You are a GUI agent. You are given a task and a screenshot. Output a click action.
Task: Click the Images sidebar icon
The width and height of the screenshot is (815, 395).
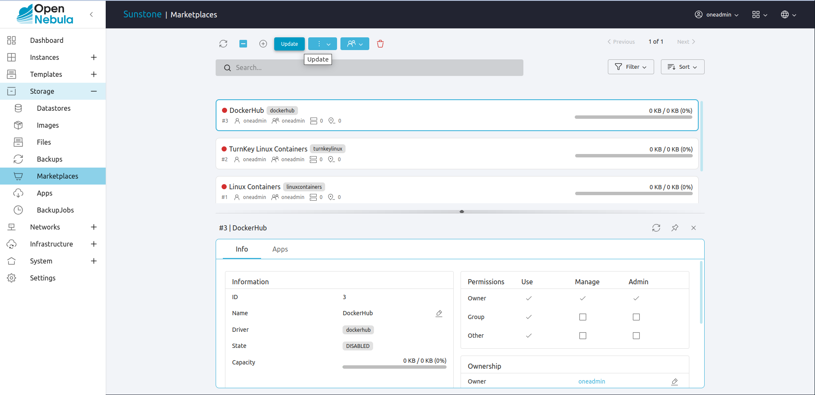pyautogui.click(x=18, y=125)
